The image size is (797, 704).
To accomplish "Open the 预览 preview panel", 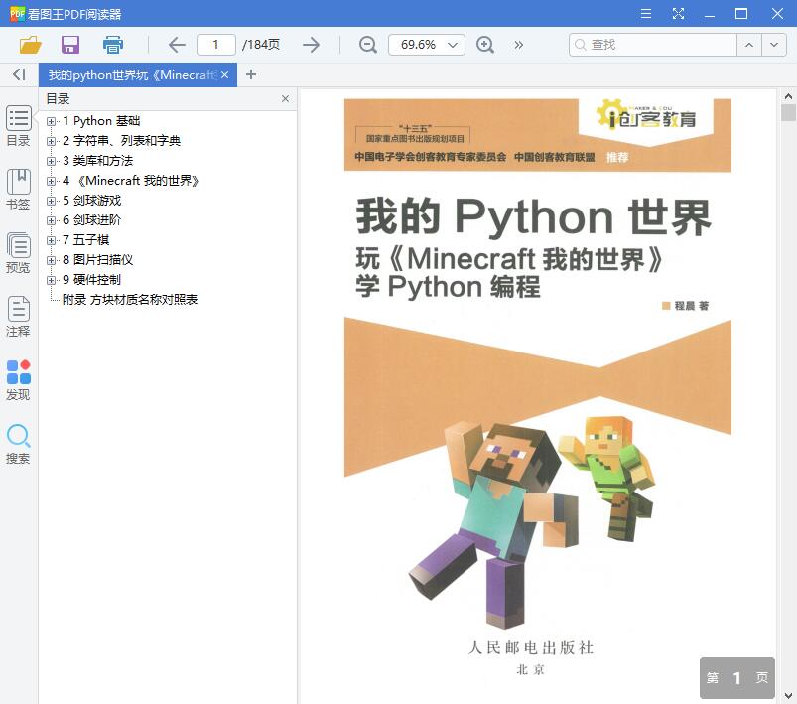I will [17, 251].
